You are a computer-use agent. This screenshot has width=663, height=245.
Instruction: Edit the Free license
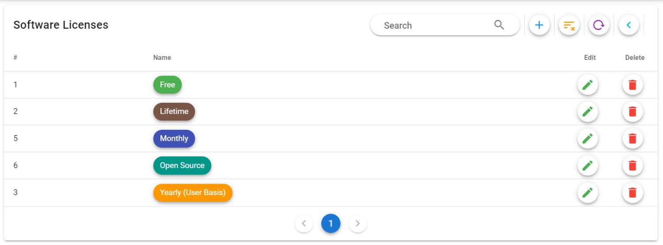(587, 85)
